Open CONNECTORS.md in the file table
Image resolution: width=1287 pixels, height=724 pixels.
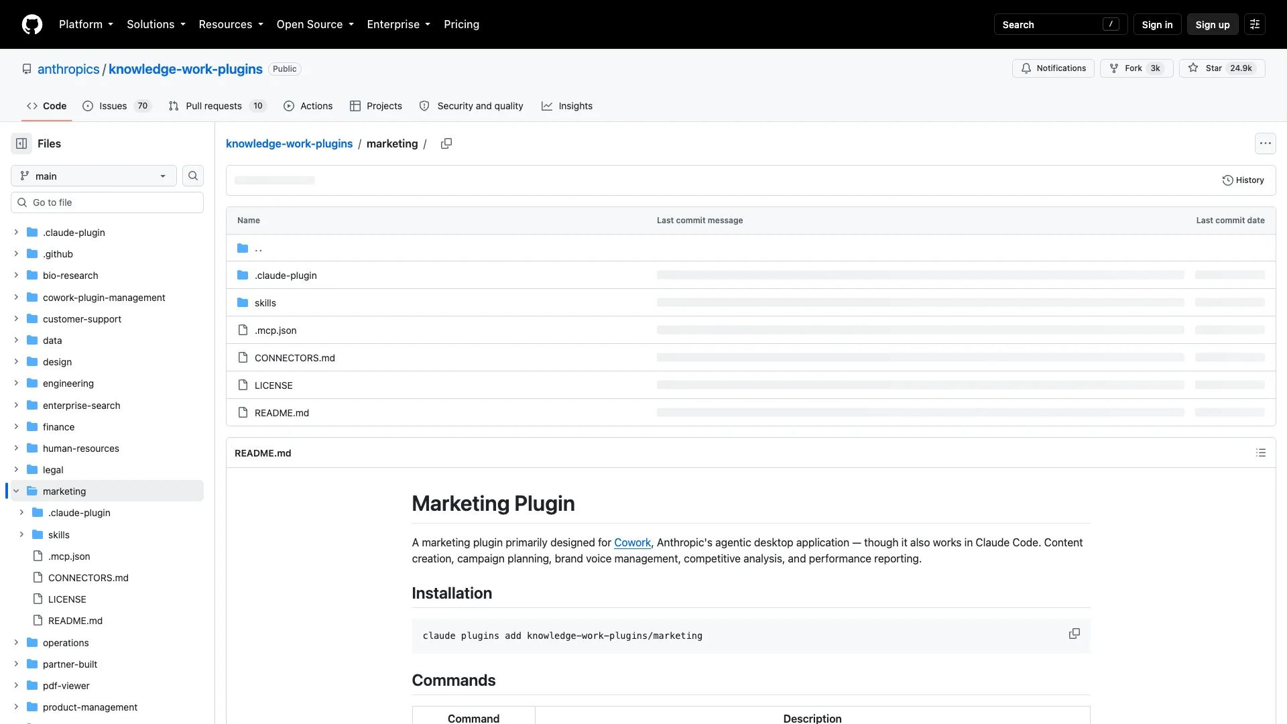[x=295, y=357]
